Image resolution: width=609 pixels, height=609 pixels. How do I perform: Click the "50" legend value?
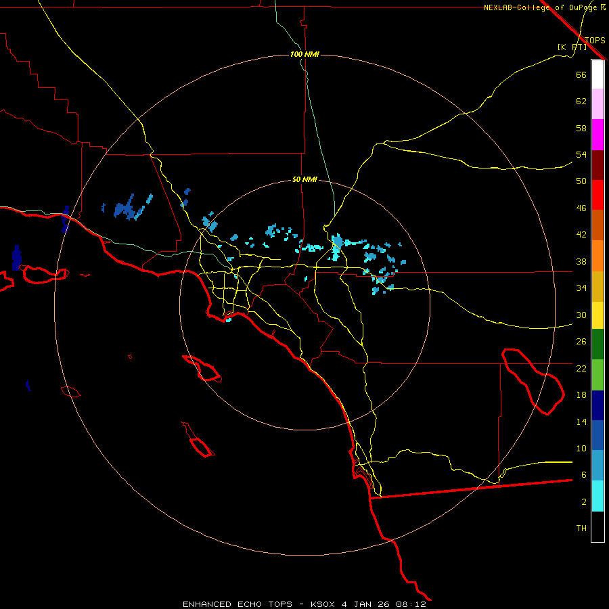[x=581, y=181]
